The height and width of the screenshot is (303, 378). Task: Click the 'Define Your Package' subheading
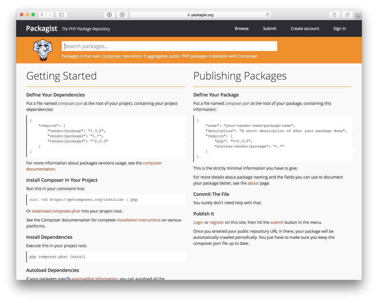point(216,95)
